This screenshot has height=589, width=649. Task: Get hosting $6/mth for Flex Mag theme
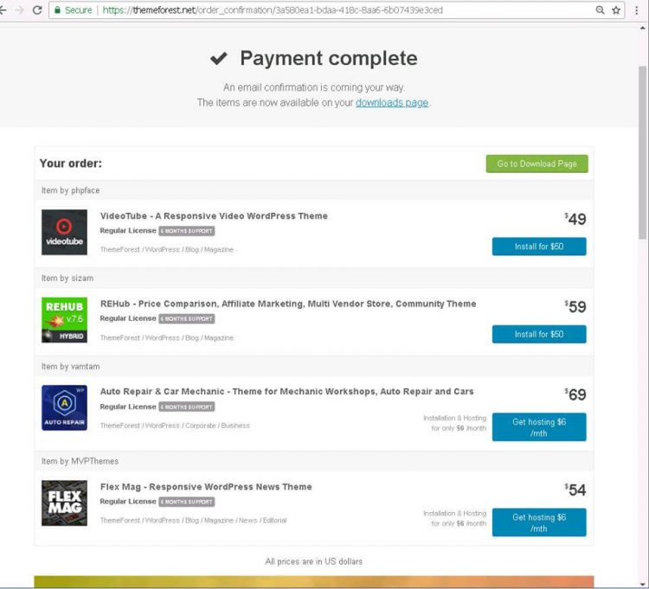click(539, 522)
